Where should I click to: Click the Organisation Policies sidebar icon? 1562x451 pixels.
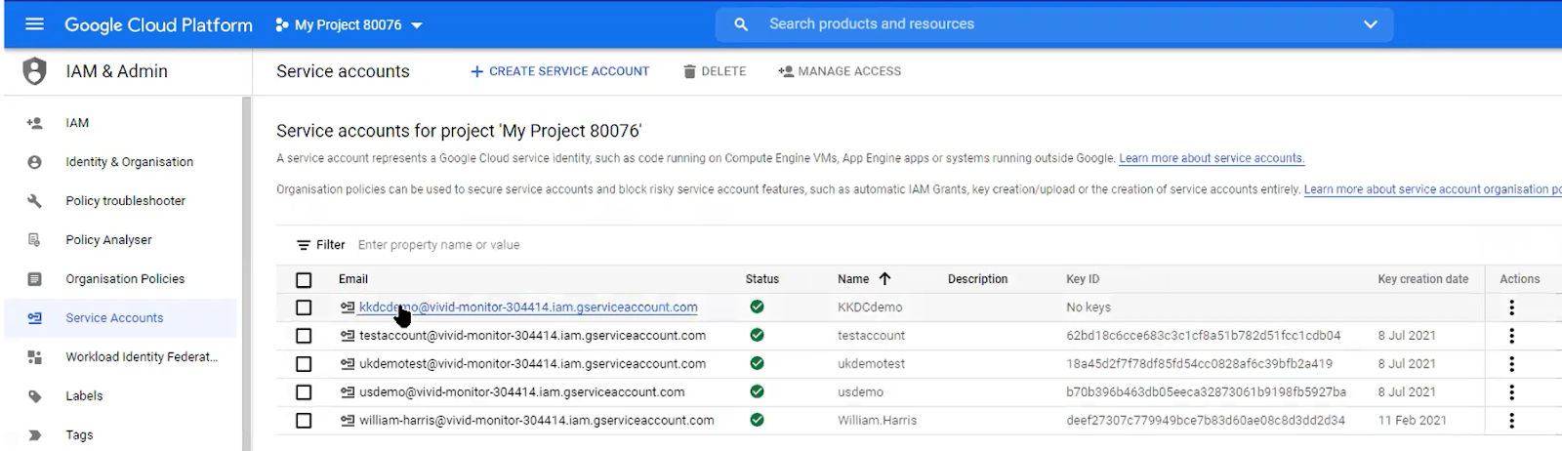(35, 279)
